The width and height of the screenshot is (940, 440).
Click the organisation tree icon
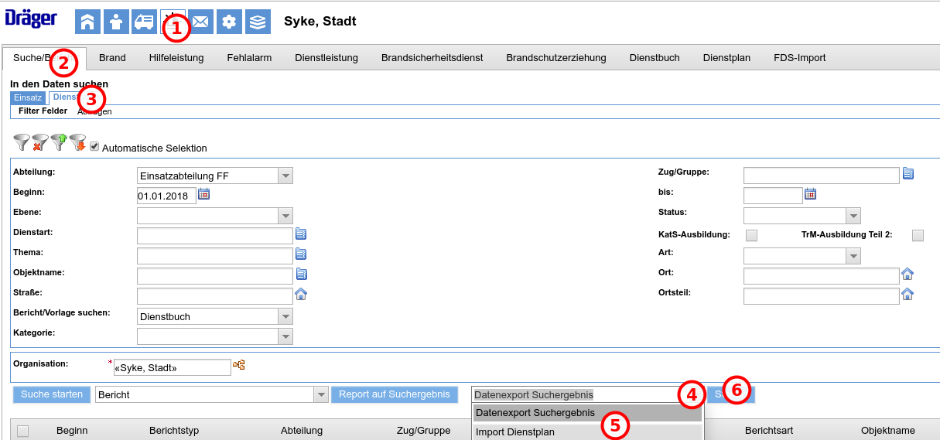[x=239, y=365]
